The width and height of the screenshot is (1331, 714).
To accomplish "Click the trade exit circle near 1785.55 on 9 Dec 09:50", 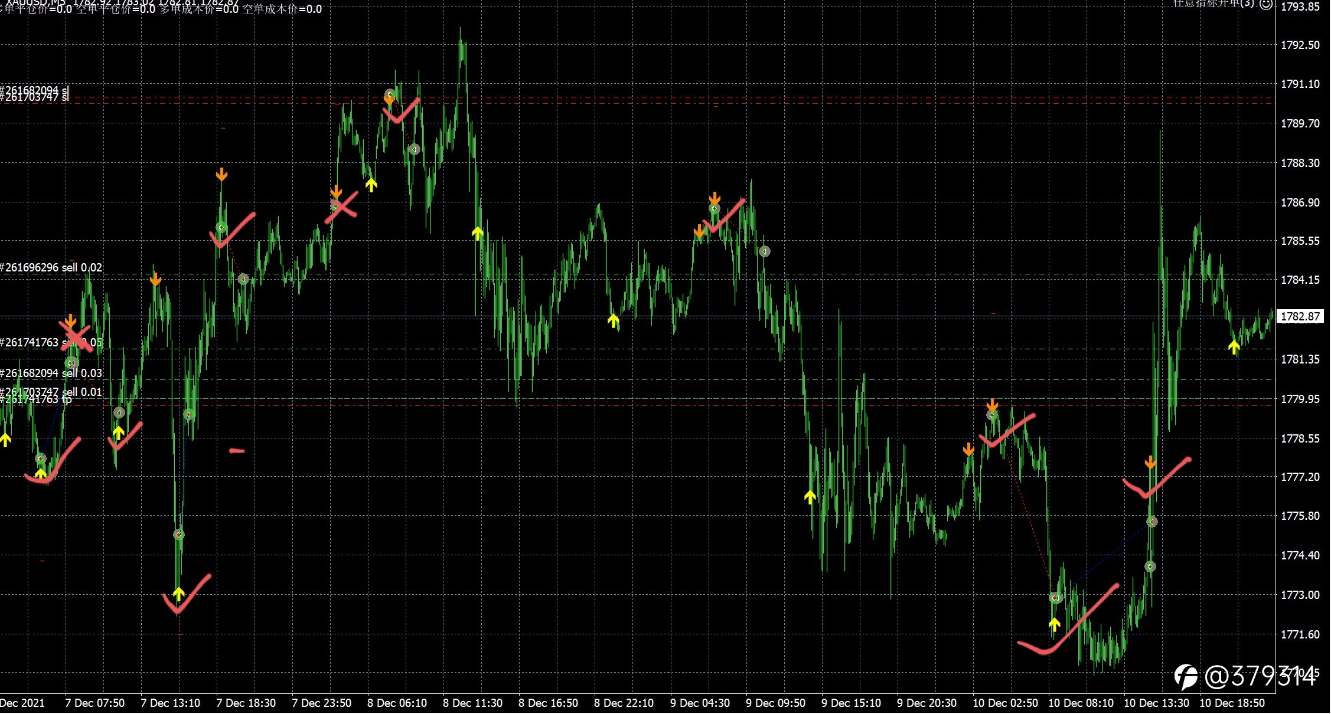I will click(x=764, y=251).
